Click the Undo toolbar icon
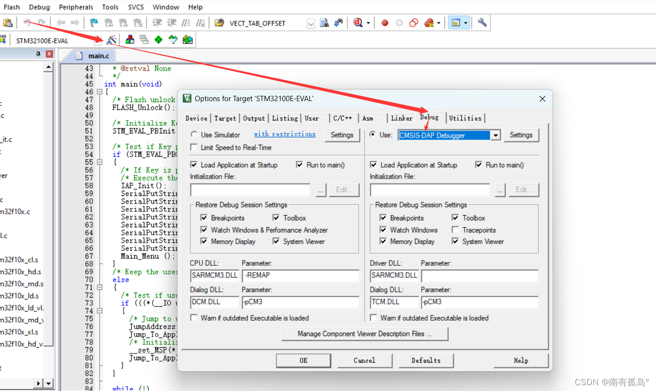The height and width of the screenshot is (391, 656). pyautogui.click(x=27, y=23)
